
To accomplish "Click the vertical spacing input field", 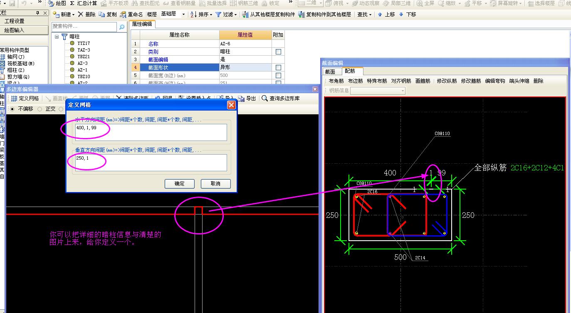I will tap(151, 163).
